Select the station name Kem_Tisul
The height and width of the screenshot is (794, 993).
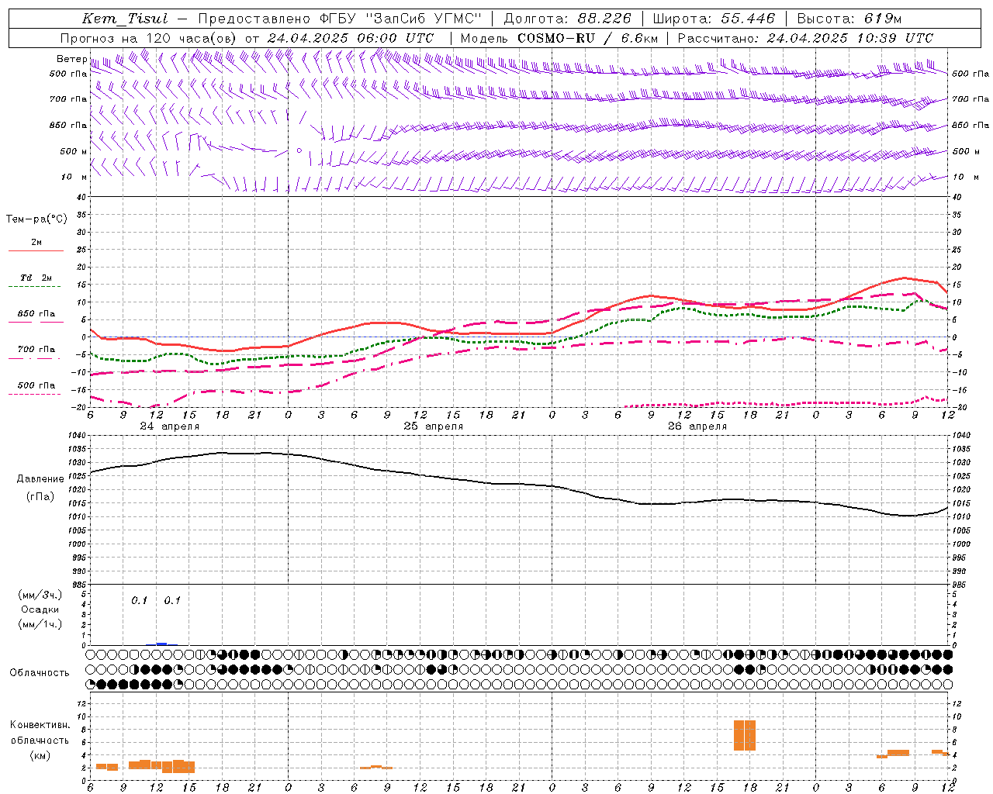click(125, 19)
